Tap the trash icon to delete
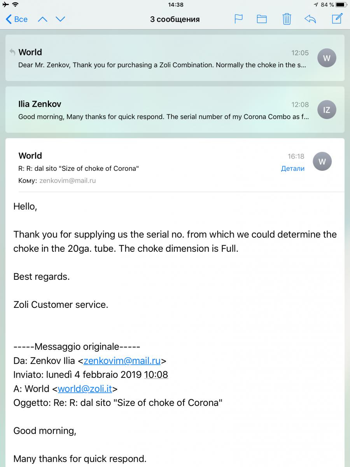350x467 pixels. (x=287, y=19)
